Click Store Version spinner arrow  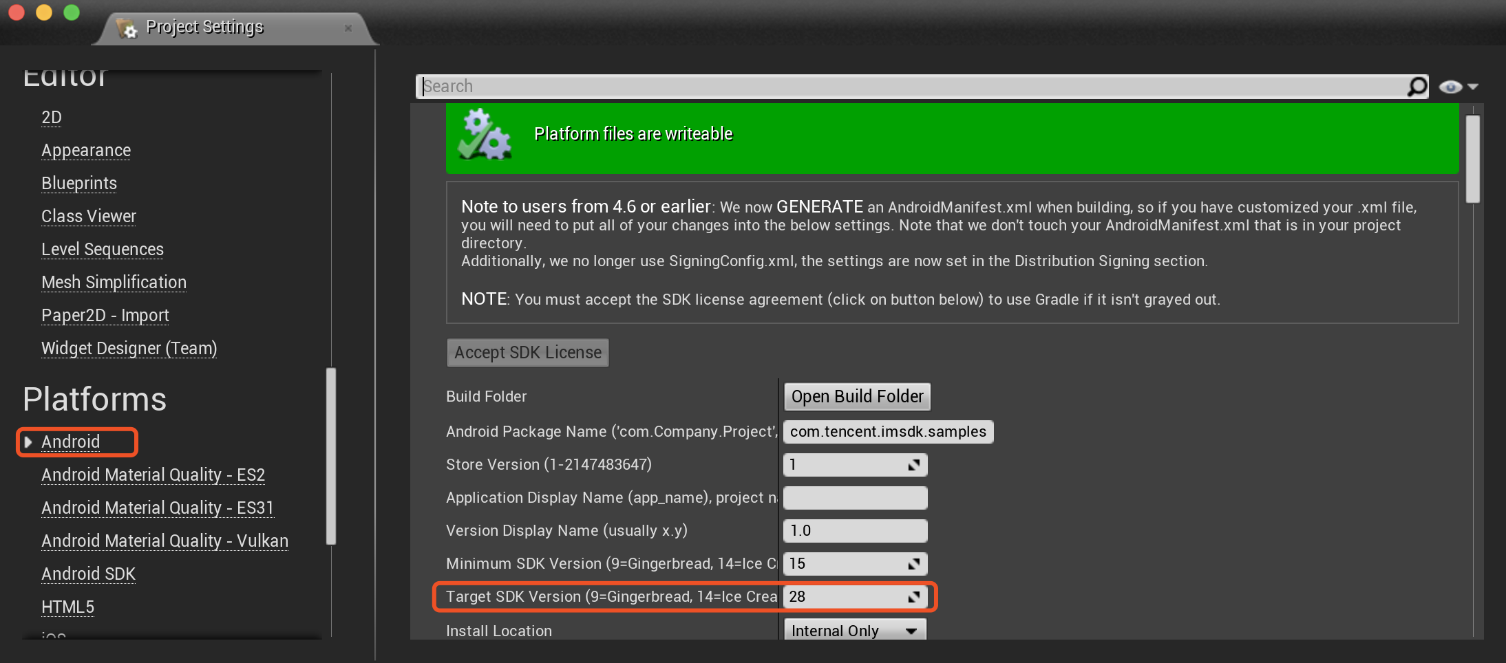[914, 465]
